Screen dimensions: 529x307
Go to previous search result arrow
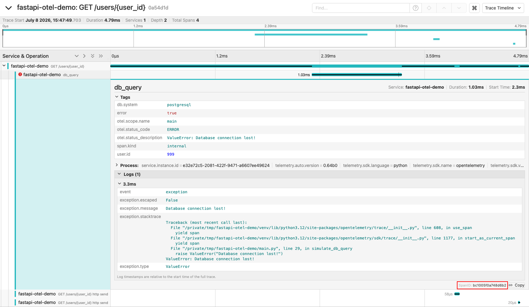[444, 8]
